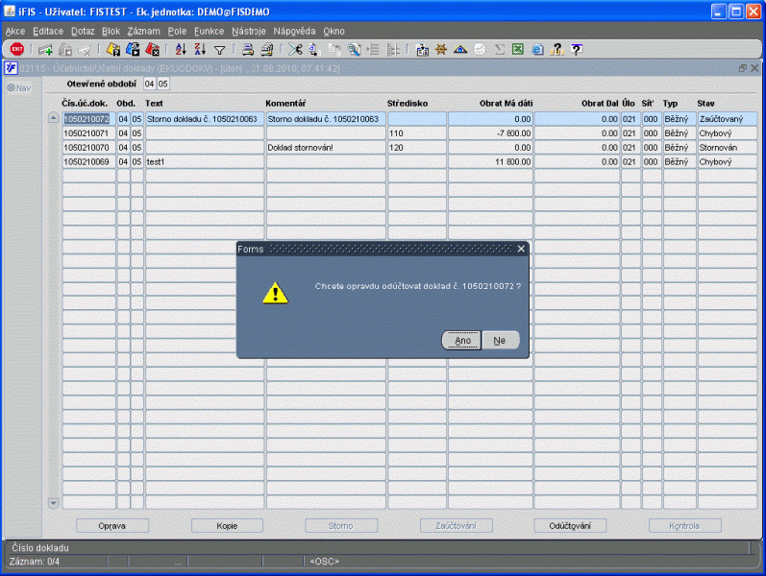
Task: Click the filter funnel icon
Action: [x=220, y=50]
